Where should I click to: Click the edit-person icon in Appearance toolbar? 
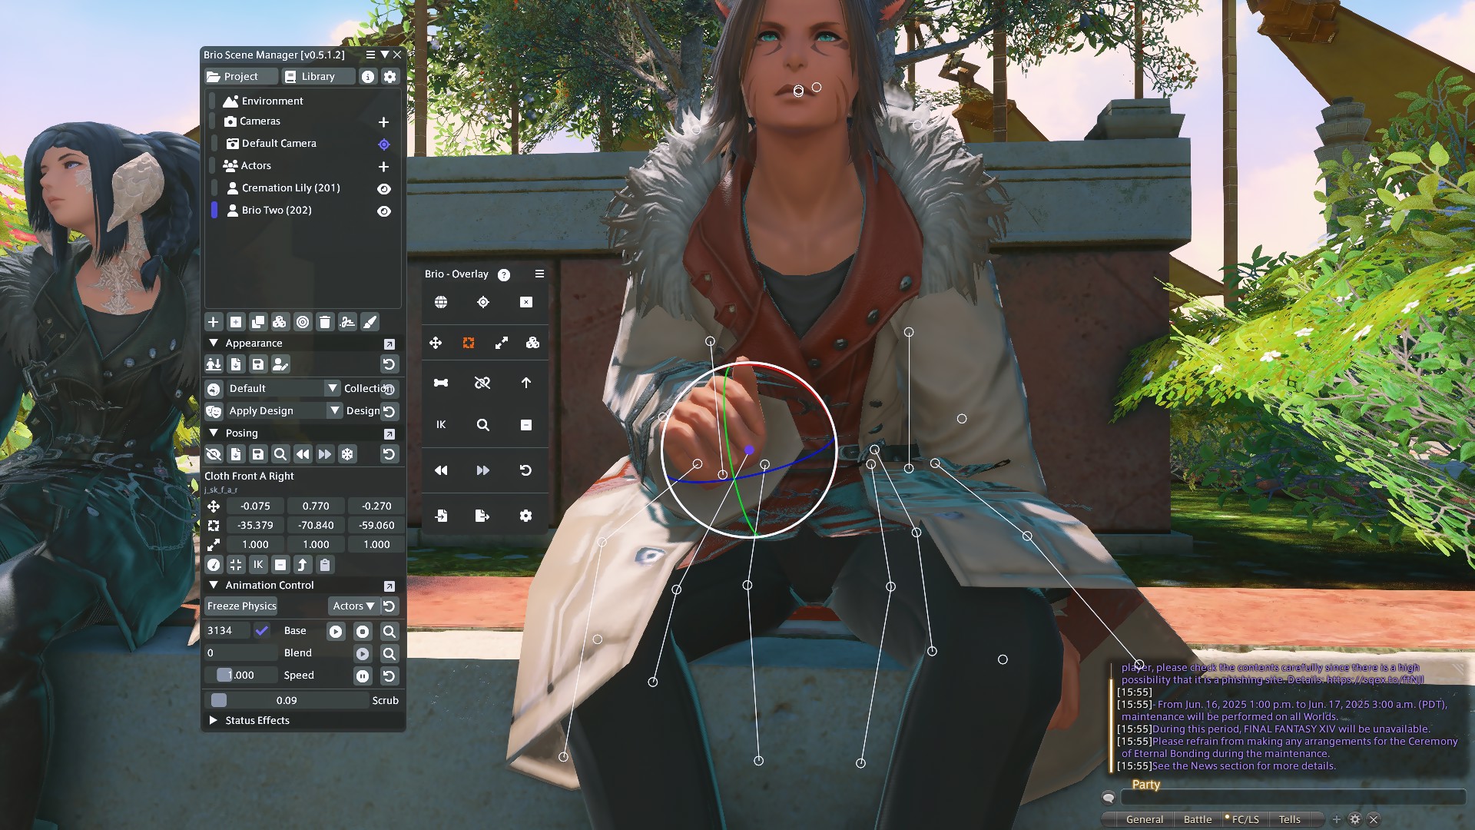click(280, 364)
